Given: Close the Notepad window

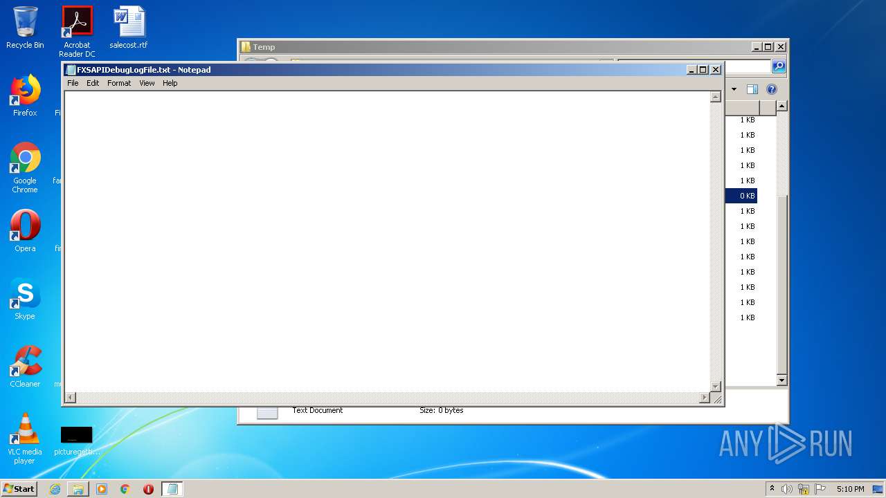Looking at the screenshot, I should (716, 70).
